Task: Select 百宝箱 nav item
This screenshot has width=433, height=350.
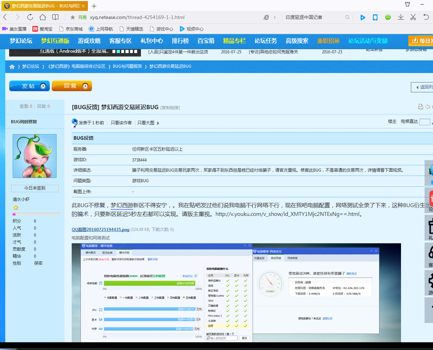Action: 206,41
